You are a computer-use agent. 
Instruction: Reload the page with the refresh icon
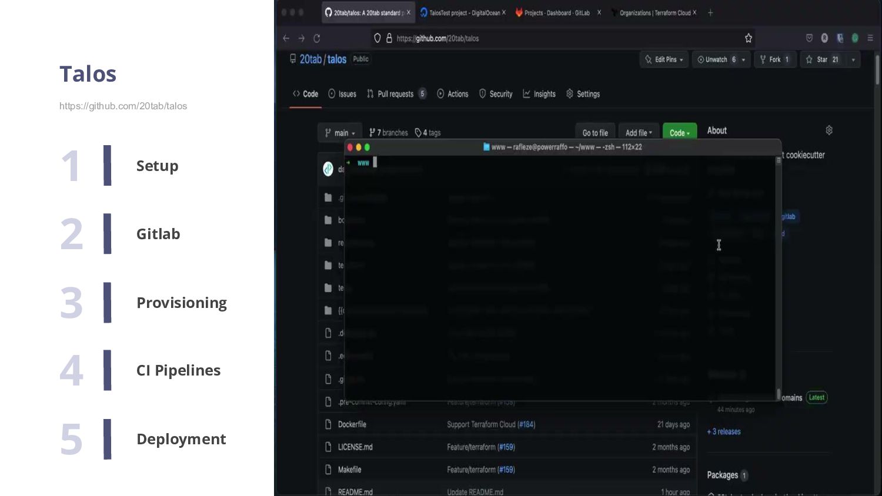[317, 38]
